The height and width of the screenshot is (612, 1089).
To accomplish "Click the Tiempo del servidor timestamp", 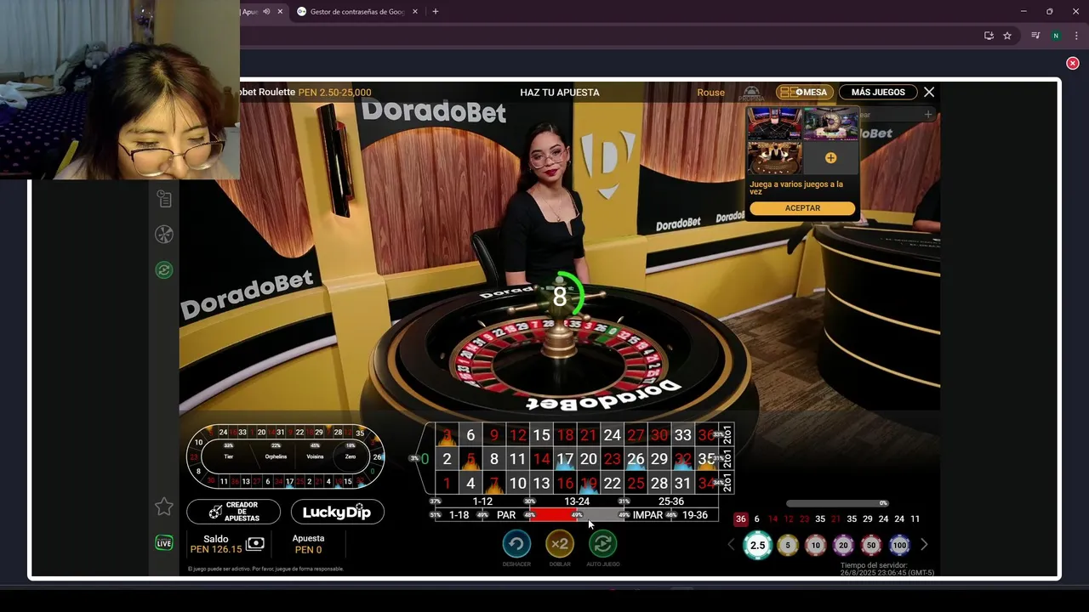I will [x=887, y=569].
